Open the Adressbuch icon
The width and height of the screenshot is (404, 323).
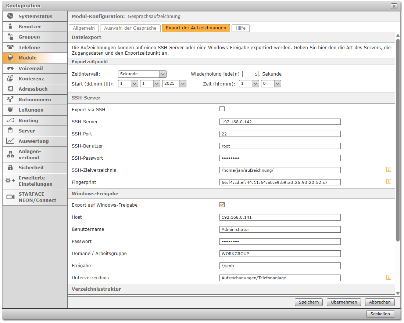click(10, 89)
